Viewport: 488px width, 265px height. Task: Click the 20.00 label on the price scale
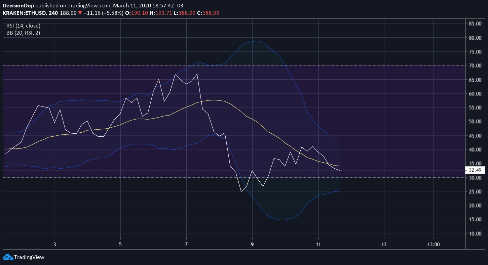coord(475,205)
